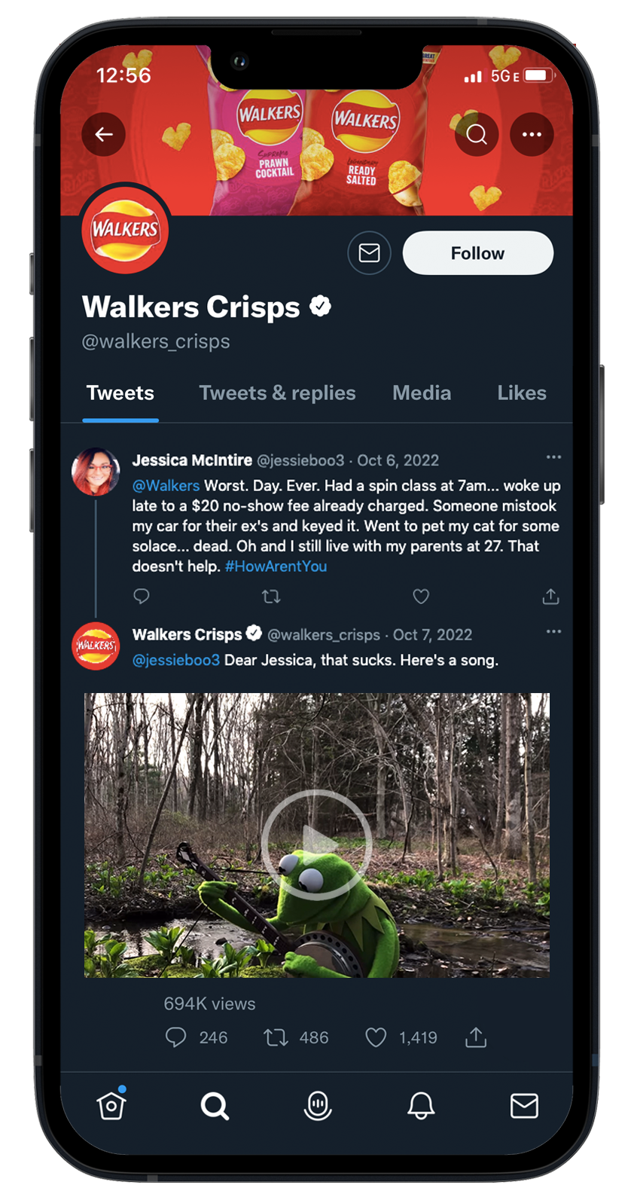Open notifications bell in bottom bar
634x1197 pixels.
[421, 1106]
